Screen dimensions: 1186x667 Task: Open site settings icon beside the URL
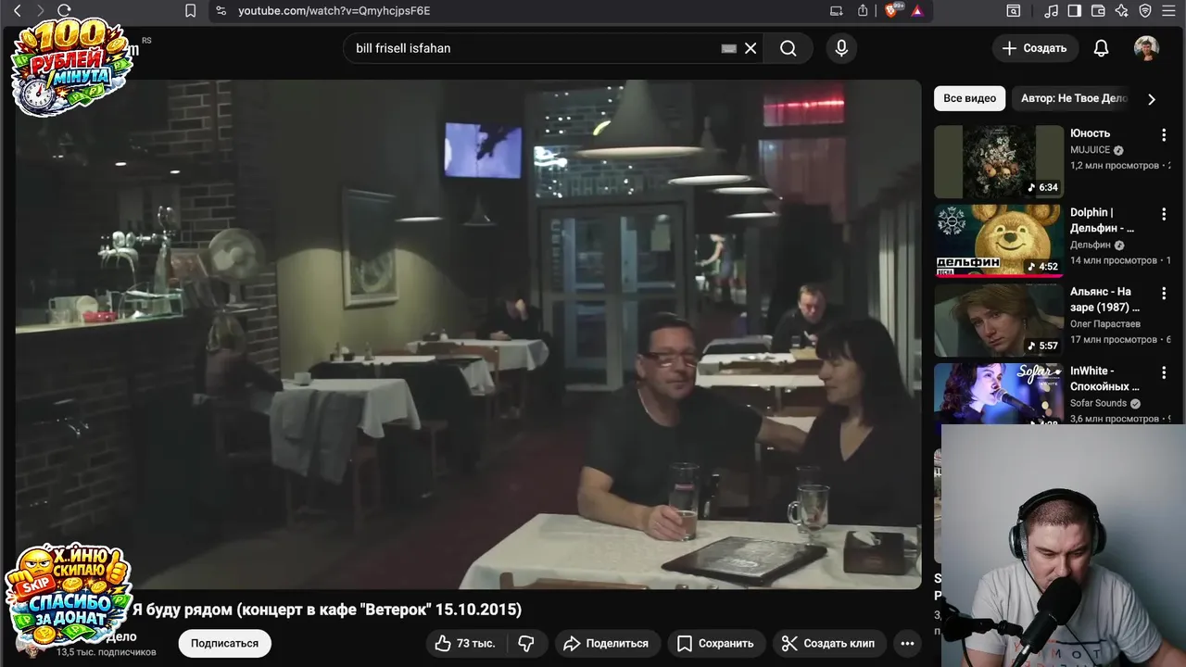[220, 11]
